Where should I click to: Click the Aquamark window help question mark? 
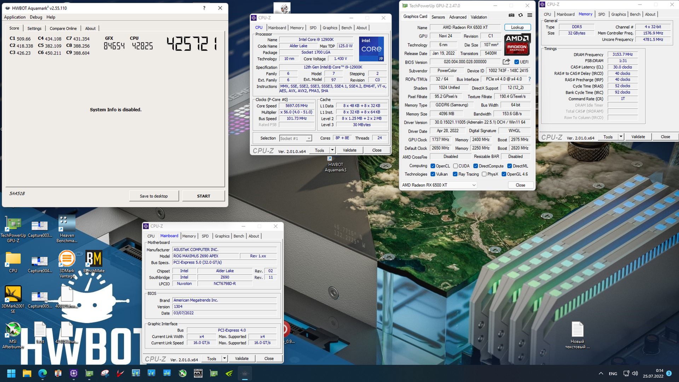(x=204, y=8)
